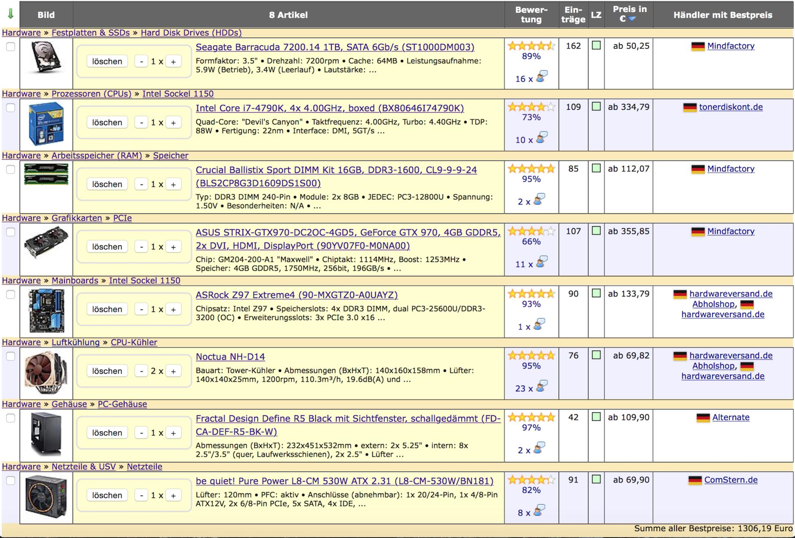Click the German flag beside Alternate
This screenshot has height=538, width=795.
coord(703,418)
